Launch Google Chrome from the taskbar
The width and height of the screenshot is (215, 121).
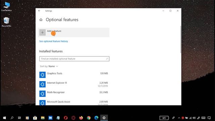[x=89, y=118]
